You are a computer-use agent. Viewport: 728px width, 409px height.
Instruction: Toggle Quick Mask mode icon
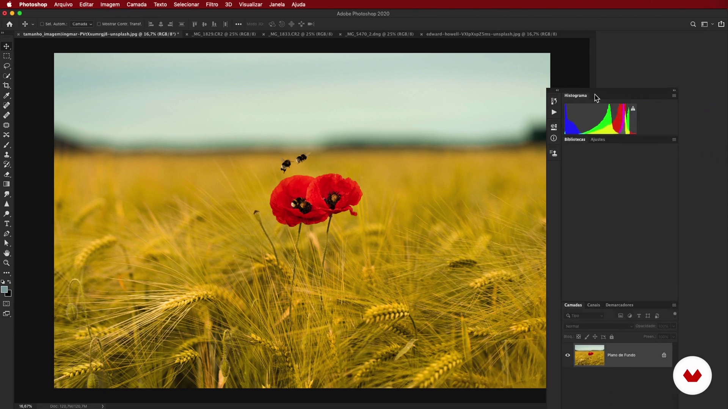click(6, 304)
